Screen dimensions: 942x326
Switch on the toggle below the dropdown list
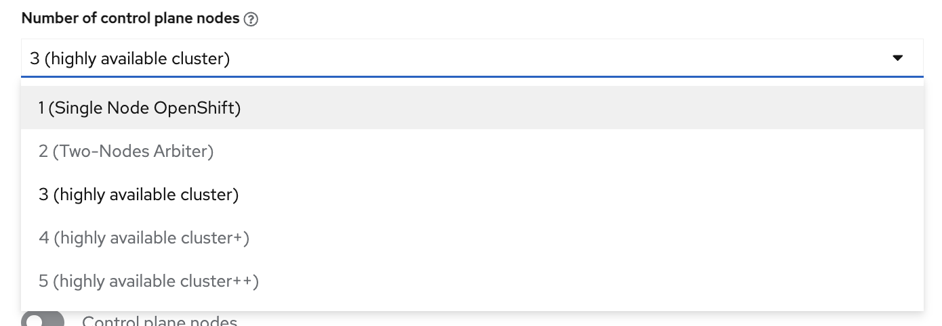[x=43, y=319]
